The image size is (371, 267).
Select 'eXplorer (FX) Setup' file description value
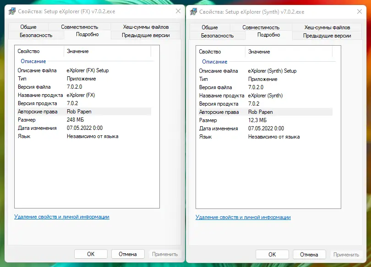(x=87, y=70)
